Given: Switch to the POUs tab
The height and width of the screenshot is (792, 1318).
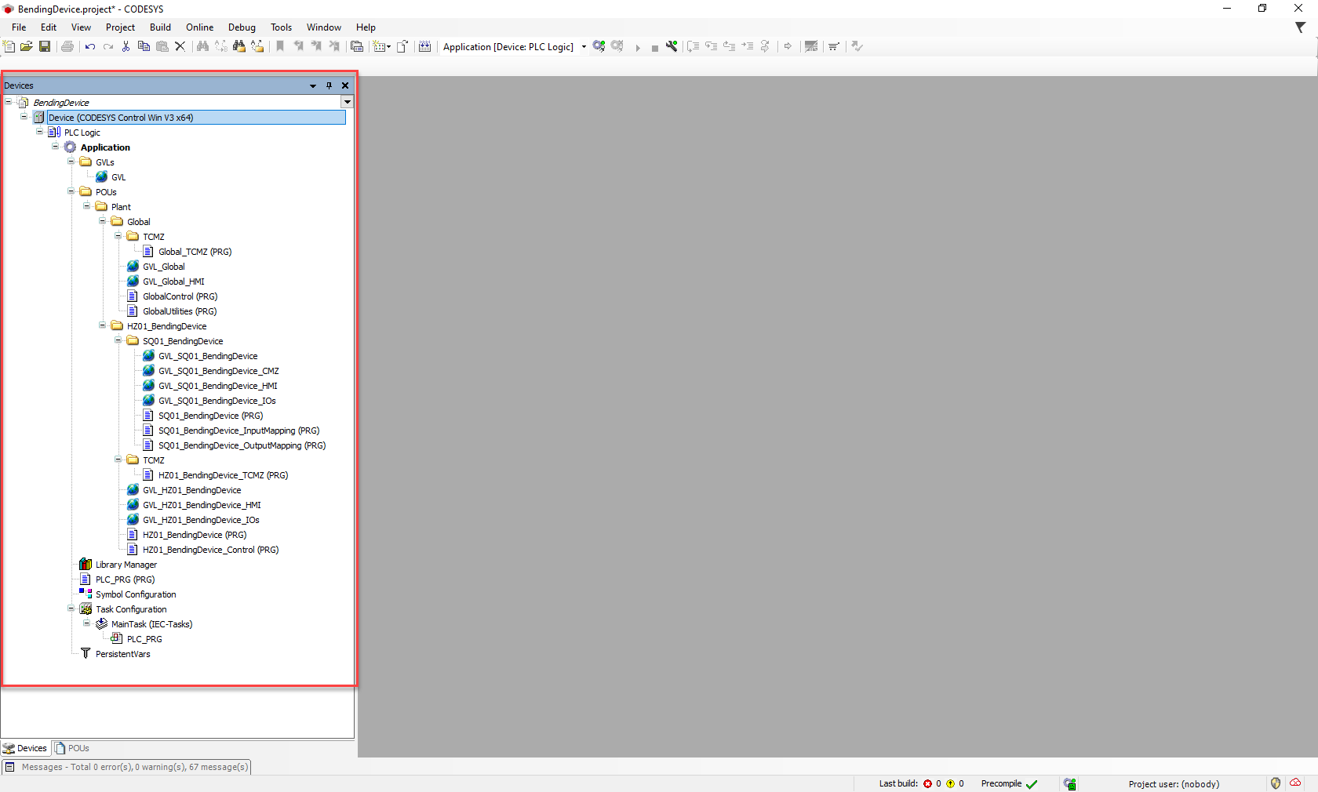Looking at the screenshot, I should [x=71, y=748].
